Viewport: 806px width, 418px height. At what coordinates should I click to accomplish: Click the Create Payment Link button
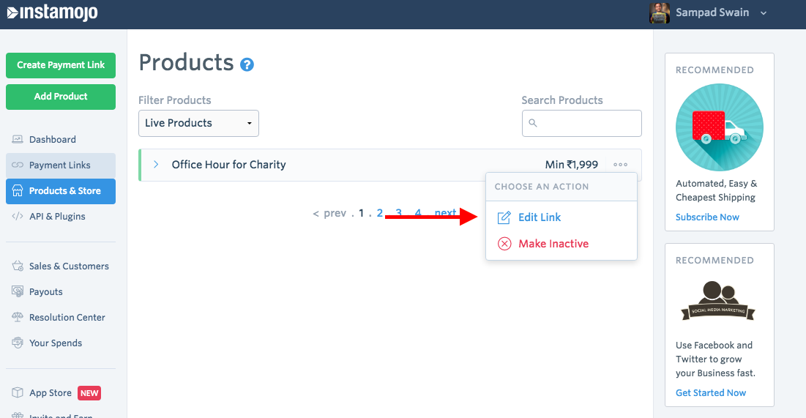coord(61,65)
